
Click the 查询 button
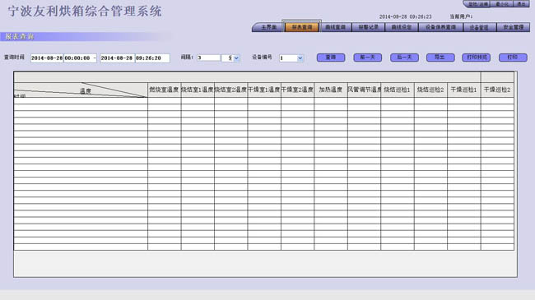331,58
